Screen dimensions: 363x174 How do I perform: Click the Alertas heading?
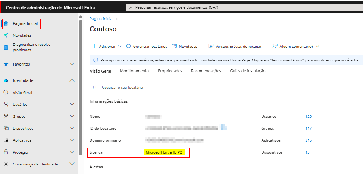click(x=96, y=167)
